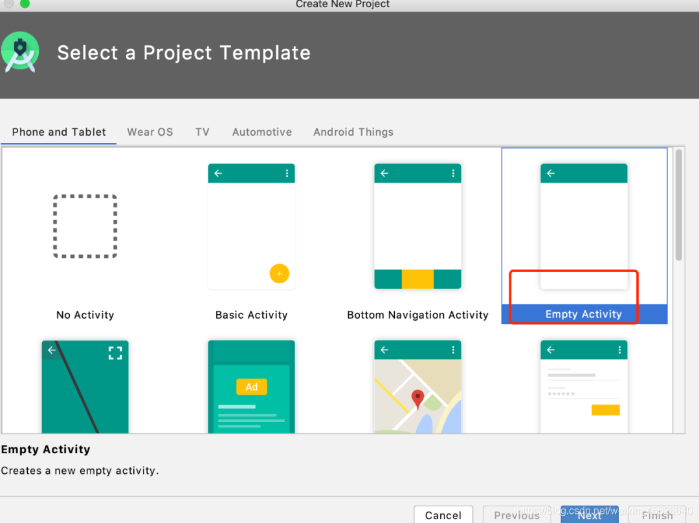Image resolution: width=699 pixels, height=523 pixels.
Task: Select the Fullscreen Activity template with diagonal line
Action: click(85, 387)
